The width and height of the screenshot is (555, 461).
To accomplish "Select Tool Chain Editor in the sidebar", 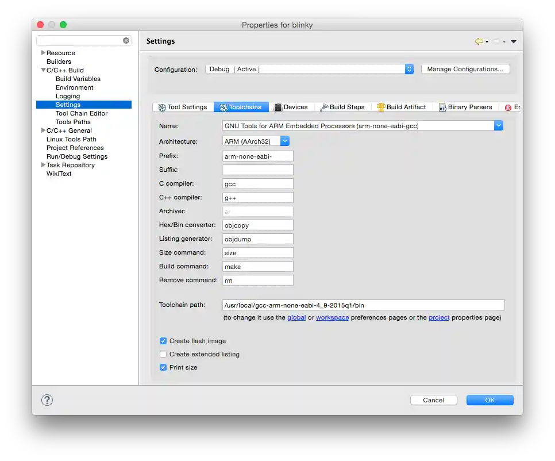I will (81, 113).
